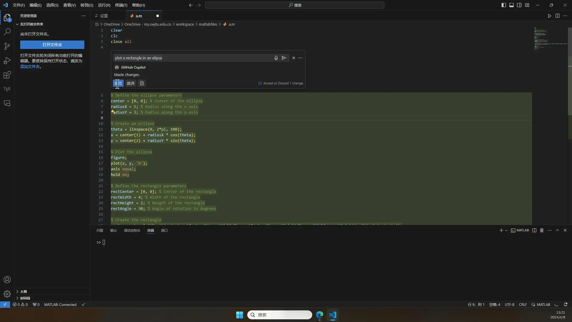Switch to the Ports panel tab
This screenshot has width=572, height=322.
click(164, 230)
